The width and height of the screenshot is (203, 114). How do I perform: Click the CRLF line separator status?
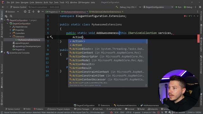122,112
